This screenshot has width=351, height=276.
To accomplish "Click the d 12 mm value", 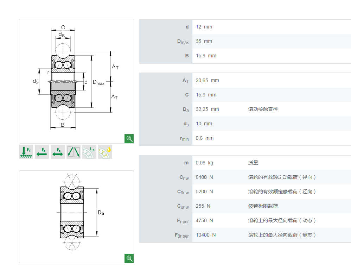I will tap(204, 27).
